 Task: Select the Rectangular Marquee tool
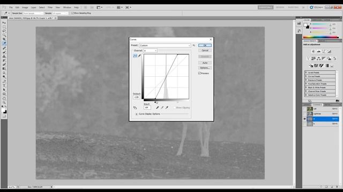[x=4, y=27]
